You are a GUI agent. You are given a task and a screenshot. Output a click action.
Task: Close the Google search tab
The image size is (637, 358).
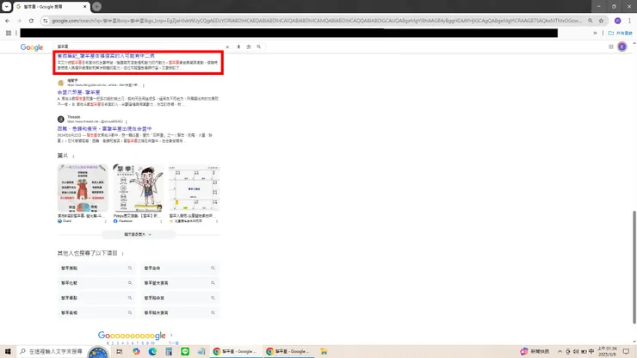tap(85, 7)
